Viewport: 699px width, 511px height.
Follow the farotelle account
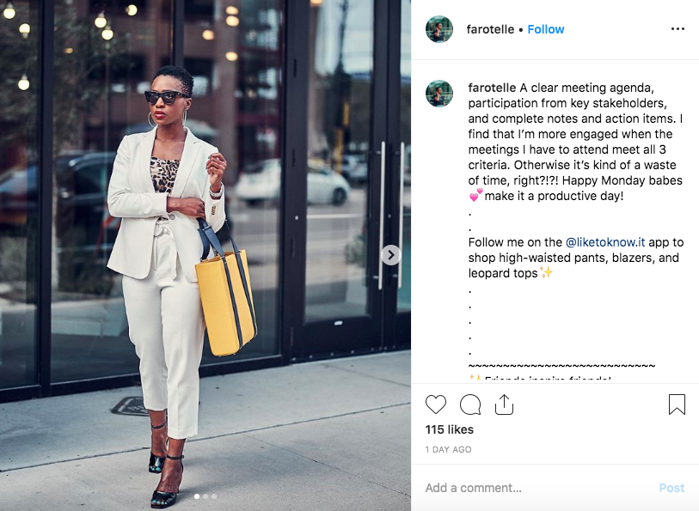pos(546,29)
